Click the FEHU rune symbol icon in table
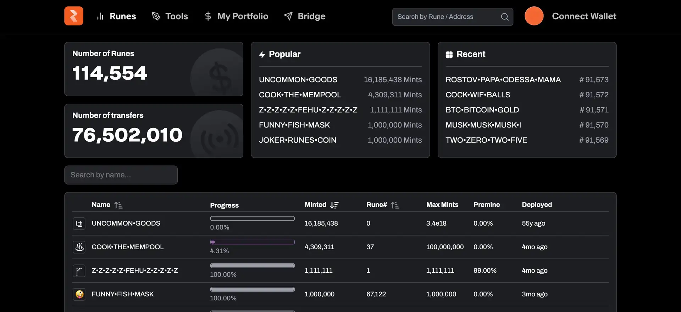 point(79,271)
